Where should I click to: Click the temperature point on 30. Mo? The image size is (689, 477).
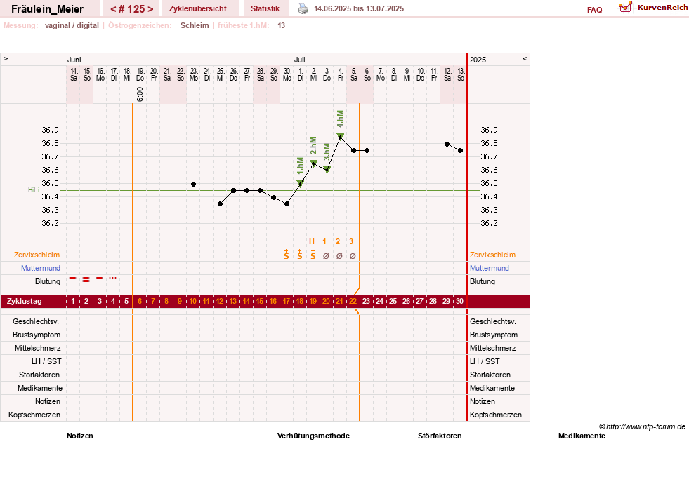point(287,203)
